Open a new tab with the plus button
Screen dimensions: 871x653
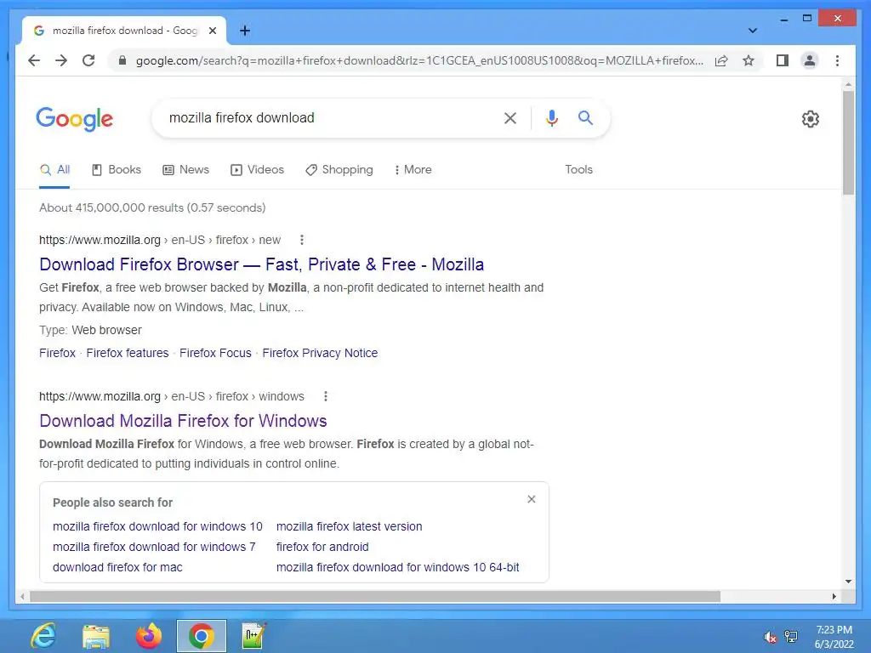245,31
